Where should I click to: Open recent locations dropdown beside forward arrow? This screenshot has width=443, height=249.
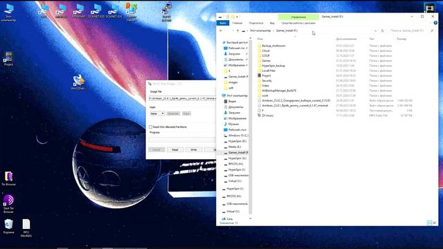pos(233,30)
